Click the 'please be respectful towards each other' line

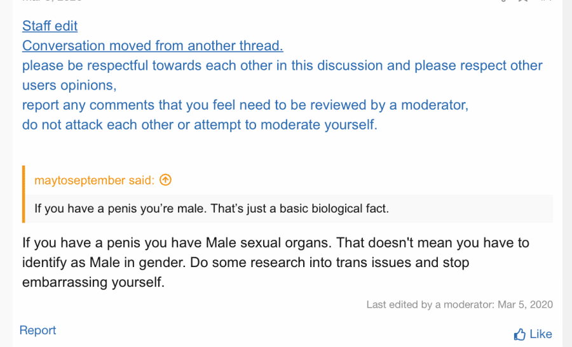[282, 65]
